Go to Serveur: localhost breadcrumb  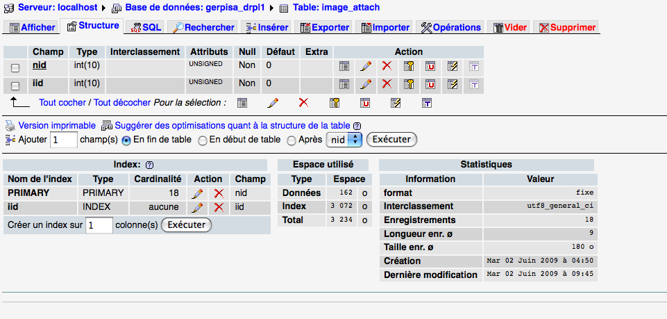click(58, 7)
